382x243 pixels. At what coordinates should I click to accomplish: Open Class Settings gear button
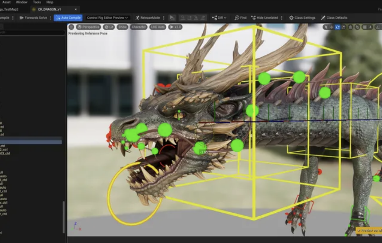click(302, 18)
